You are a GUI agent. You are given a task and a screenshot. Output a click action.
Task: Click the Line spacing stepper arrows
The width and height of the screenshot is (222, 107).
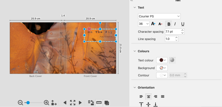coord(176,39)
